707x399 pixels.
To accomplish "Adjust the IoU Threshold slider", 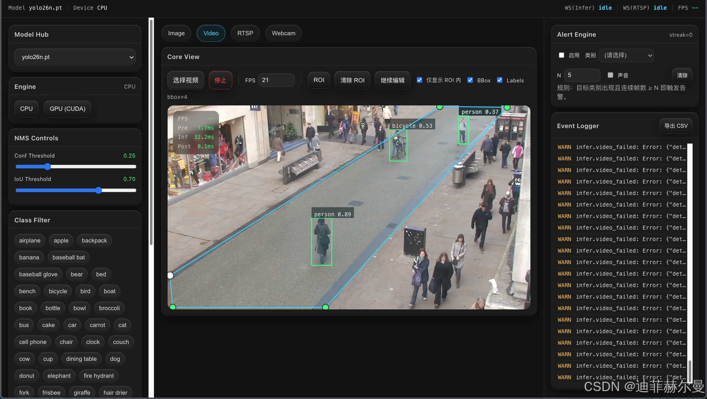I will [99, 190].
